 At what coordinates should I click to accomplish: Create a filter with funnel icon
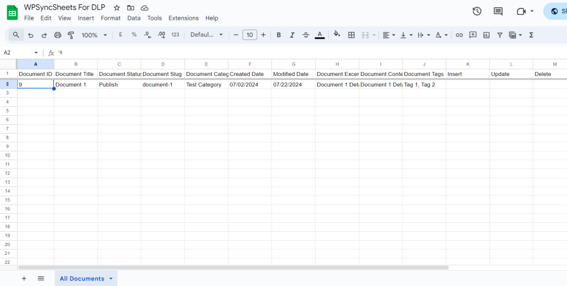click(x=500, y=35)
